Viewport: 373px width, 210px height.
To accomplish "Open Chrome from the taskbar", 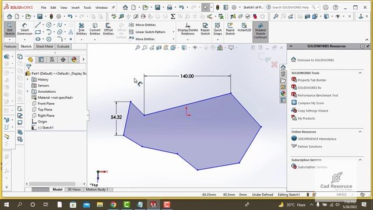I will [114, 205].
